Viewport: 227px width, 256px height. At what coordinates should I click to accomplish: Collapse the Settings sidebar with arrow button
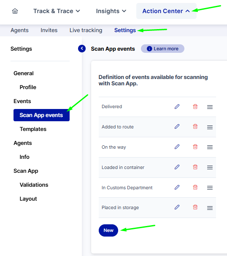[82, 49]
